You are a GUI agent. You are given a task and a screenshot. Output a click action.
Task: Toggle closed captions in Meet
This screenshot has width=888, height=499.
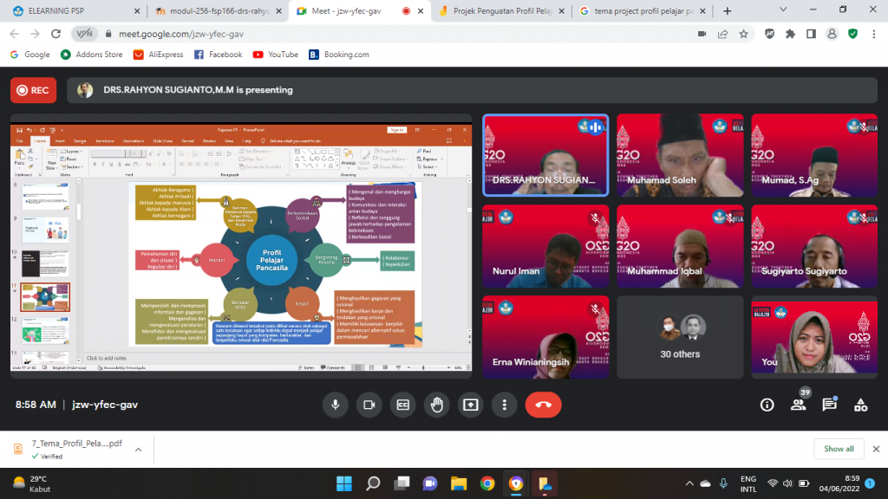tap(402, 405)
